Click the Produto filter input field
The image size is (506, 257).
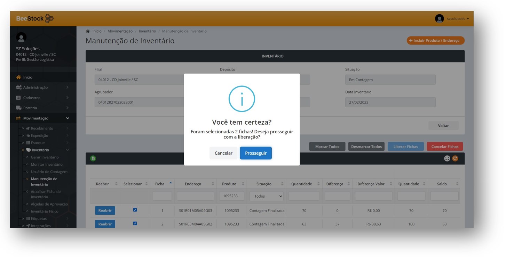[231, 196]
